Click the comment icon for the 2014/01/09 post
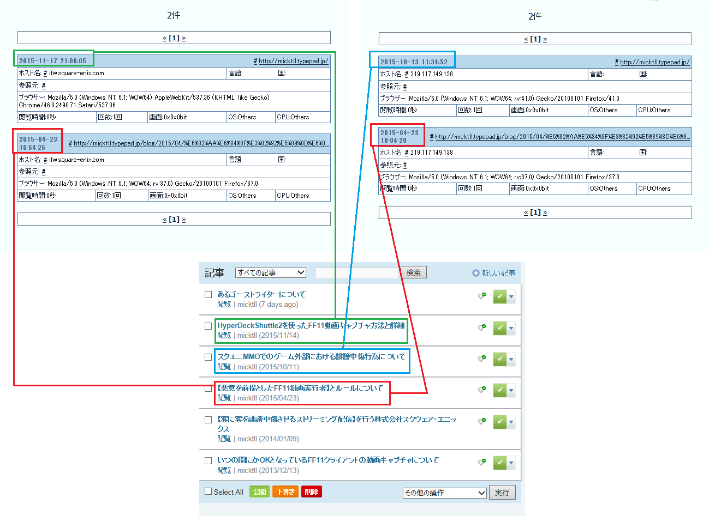Viewport: 709px width, 516px height. pyautogui.click(x=482, y=422)
